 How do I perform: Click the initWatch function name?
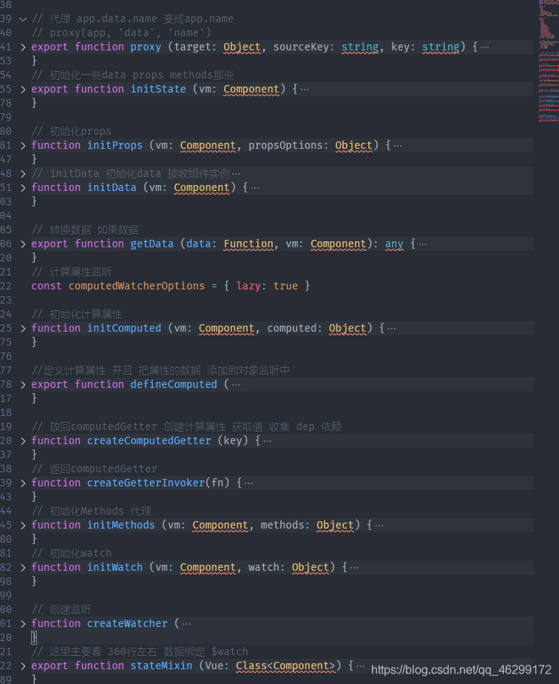tap(115, 567)
